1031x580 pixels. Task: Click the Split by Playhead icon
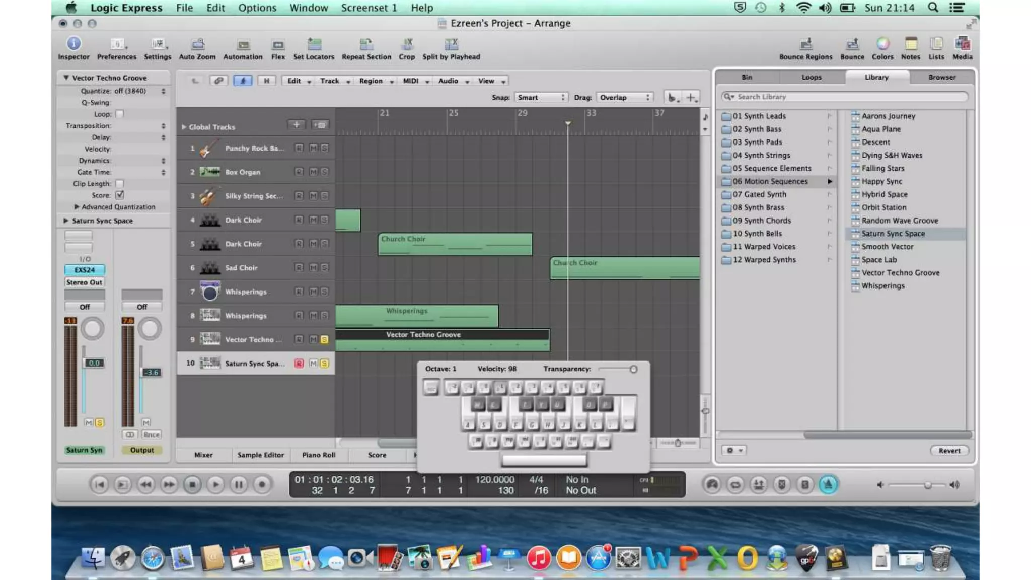pos(451,44)
